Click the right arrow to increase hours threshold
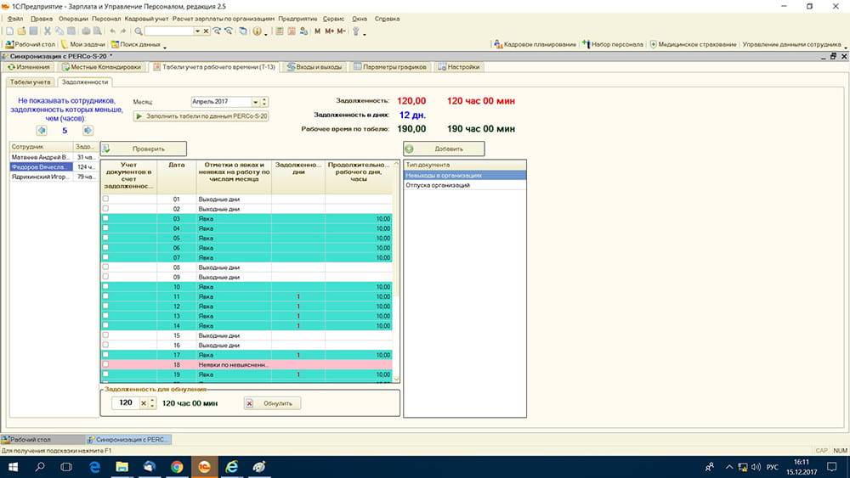 88,130
